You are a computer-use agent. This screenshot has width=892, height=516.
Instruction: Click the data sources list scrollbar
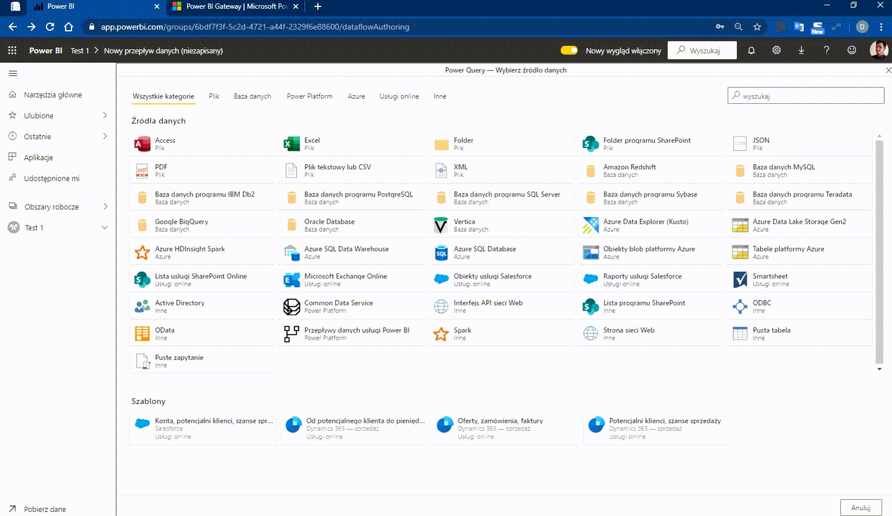pyautogui.click(x=879, y=252)
